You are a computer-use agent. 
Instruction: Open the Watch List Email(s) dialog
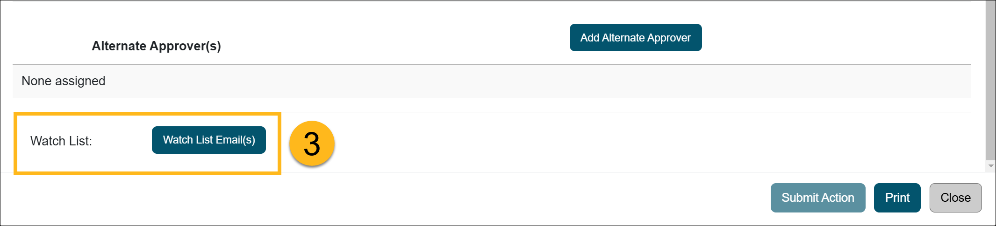click(x=209, y=140)
